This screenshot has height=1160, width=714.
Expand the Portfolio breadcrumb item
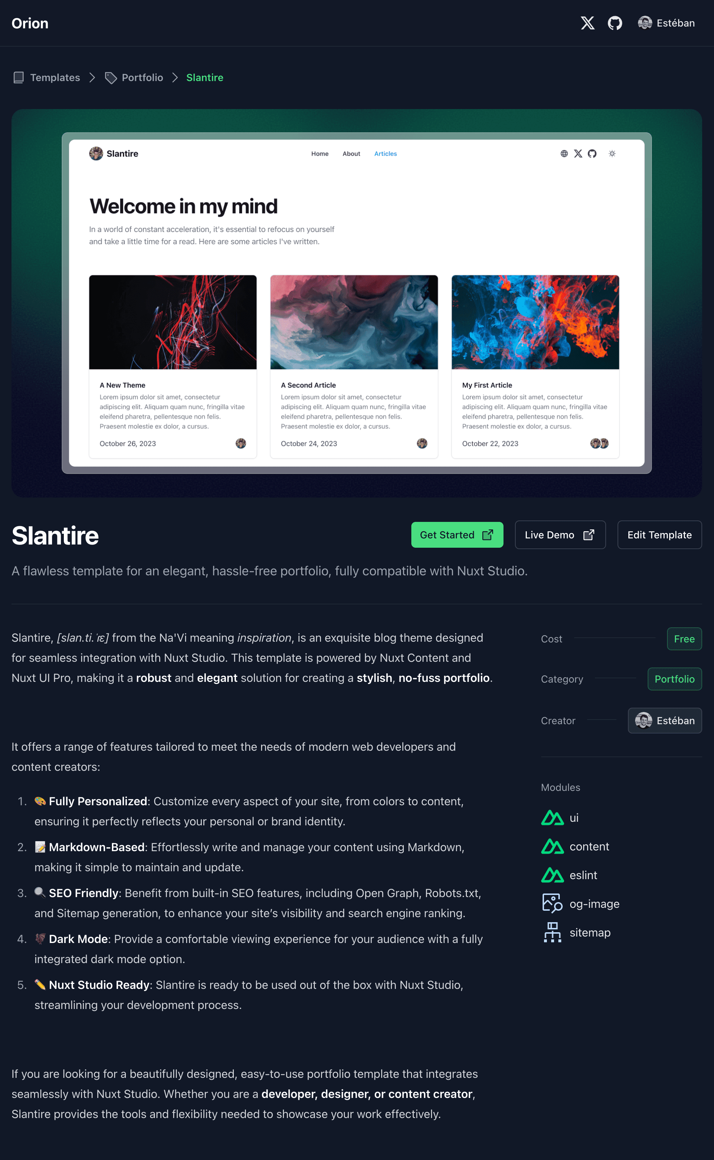(x=142, y=77)
